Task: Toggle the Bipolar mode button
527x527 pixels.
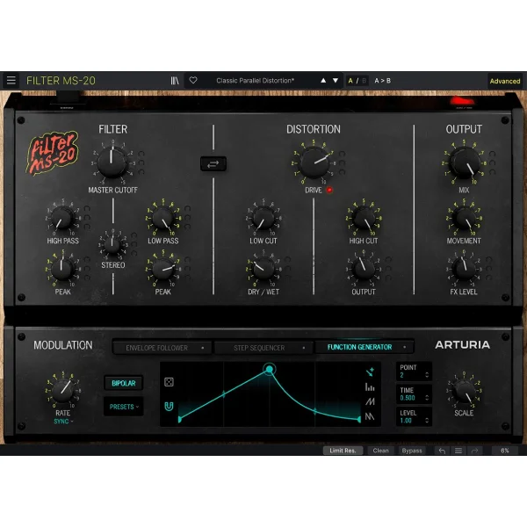Action: [123, 383]
